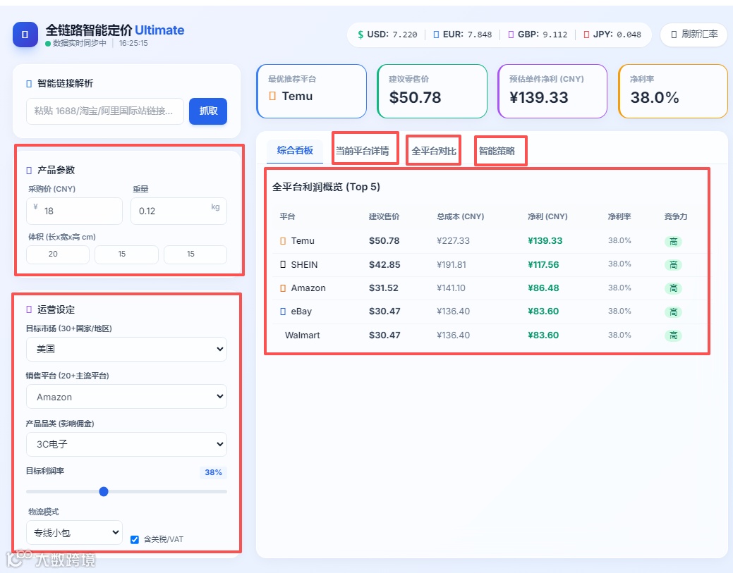
Task: Click the 总成本 (CNY) column header
Action: [x=461, y=216]
